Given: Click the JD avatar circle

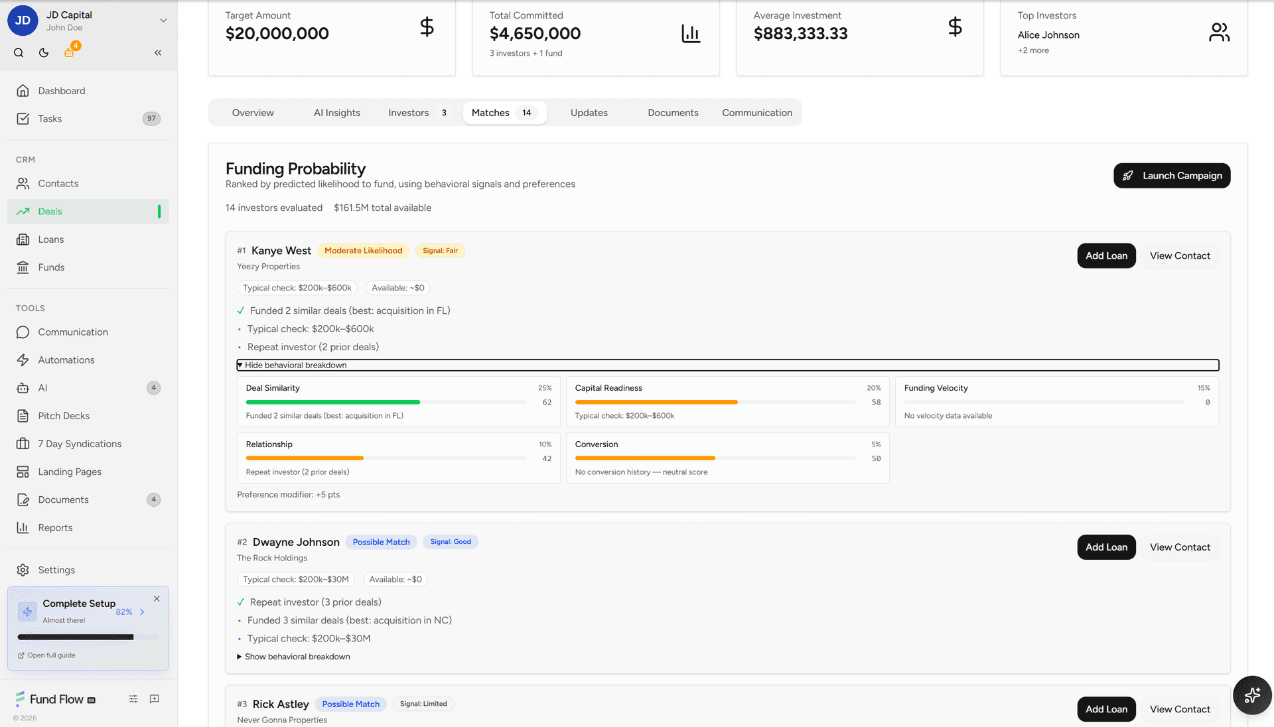Looking at the screenshot, I should (23, 21).
